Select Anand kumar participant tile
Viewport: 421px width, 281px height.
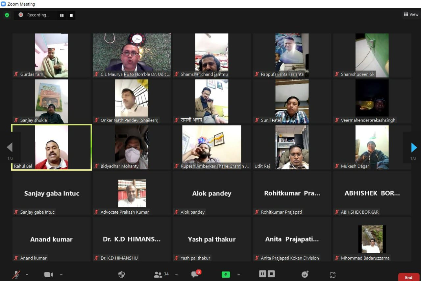(x=52, y=239)
